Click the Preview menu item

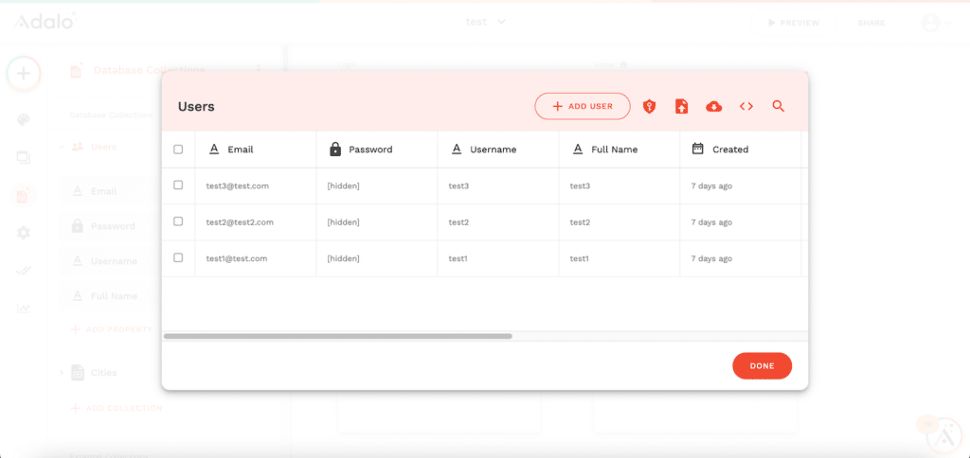[x=794, y=23]
